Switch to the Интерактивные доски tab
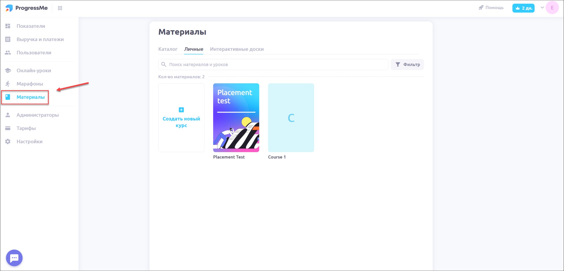Viewport: 564px width, 271px height. [237, 49]
